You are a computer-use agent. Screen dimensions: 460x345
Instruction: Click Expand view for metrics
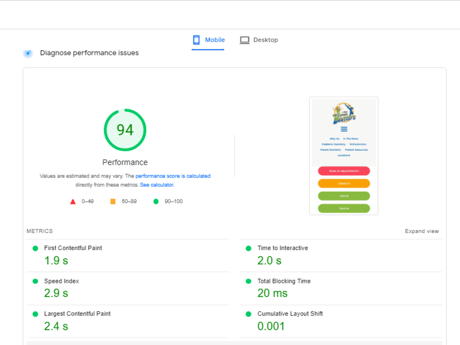point(421,231)
